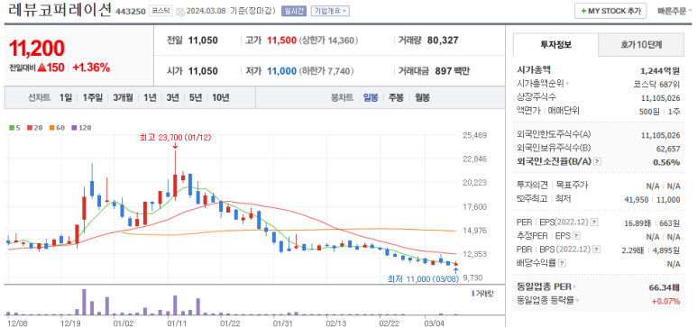The image size is (697, 327).
Task: Select the 1일 line chart period
Action: (x=65, y=98)
